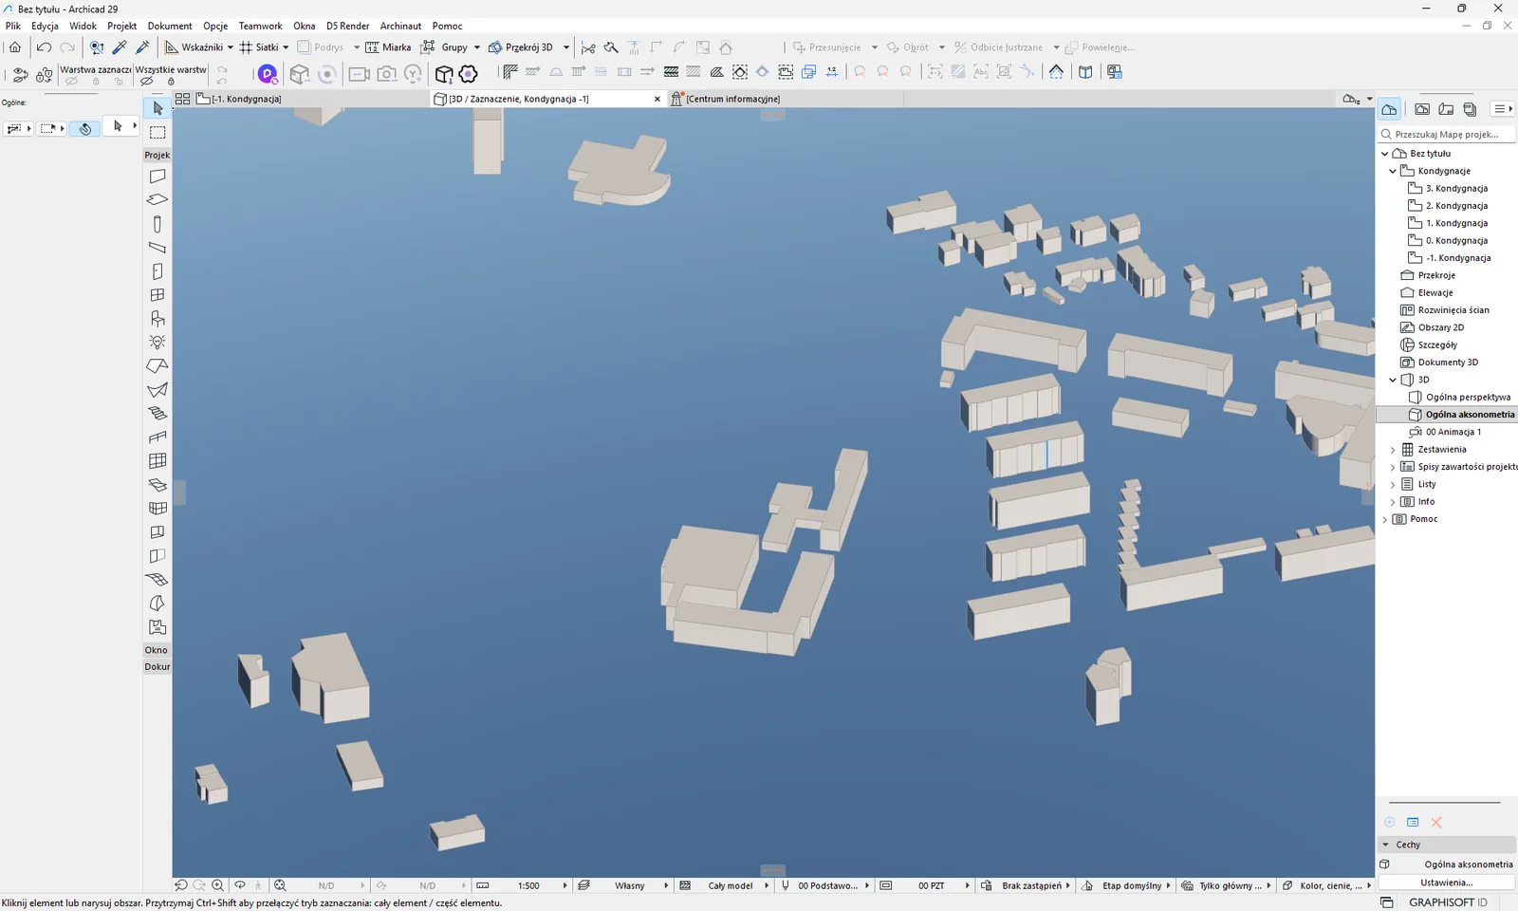The width and height of the screenshot is (1518, 911).
Task: Select Ogólna perspektywa in the navigator
Action: 1468,398
